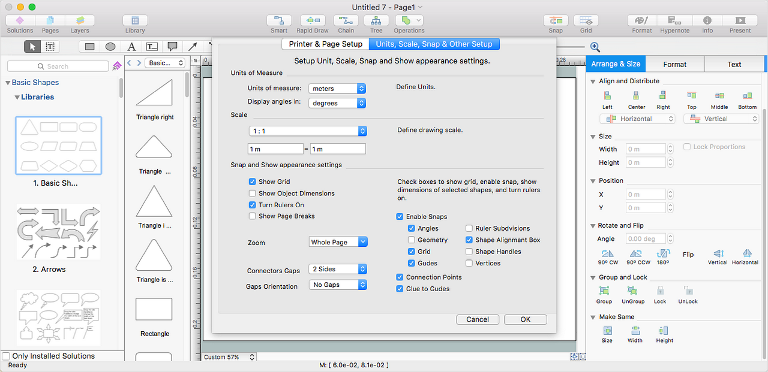Toggle the Grid toolbar icon
768x372 pixels.
(586, 20)
